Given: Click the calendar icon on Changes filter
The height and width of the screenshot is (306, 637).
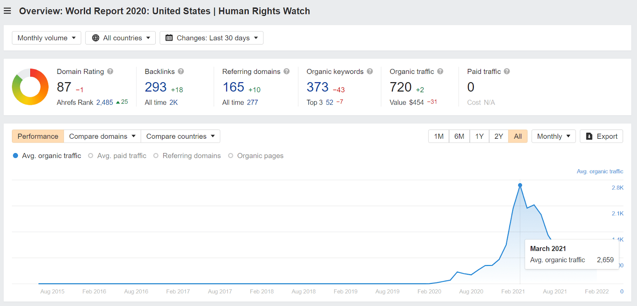Looking at the screenshot, I should coord(169,38).
